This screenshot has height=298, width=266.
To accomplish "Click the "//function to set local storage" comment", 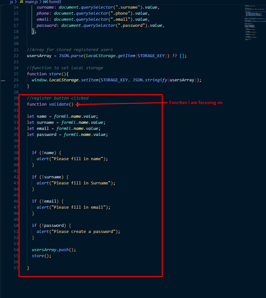I will (x=65, y=68).
